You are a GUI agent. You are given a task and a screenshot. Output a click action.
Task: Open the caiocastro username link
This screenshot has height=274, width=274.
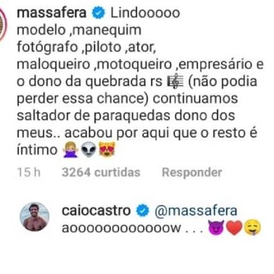(96, 211)
